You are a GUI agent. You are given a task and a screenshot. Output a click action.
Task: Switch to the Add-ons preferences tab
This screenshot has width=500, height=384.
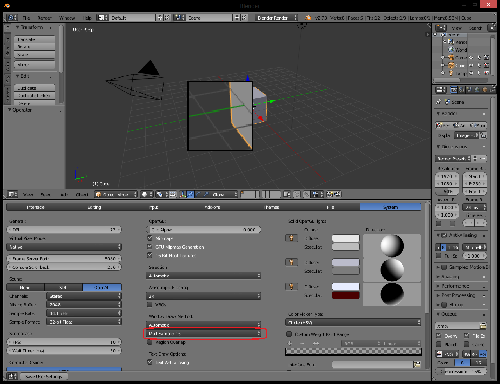click(212, 207)
